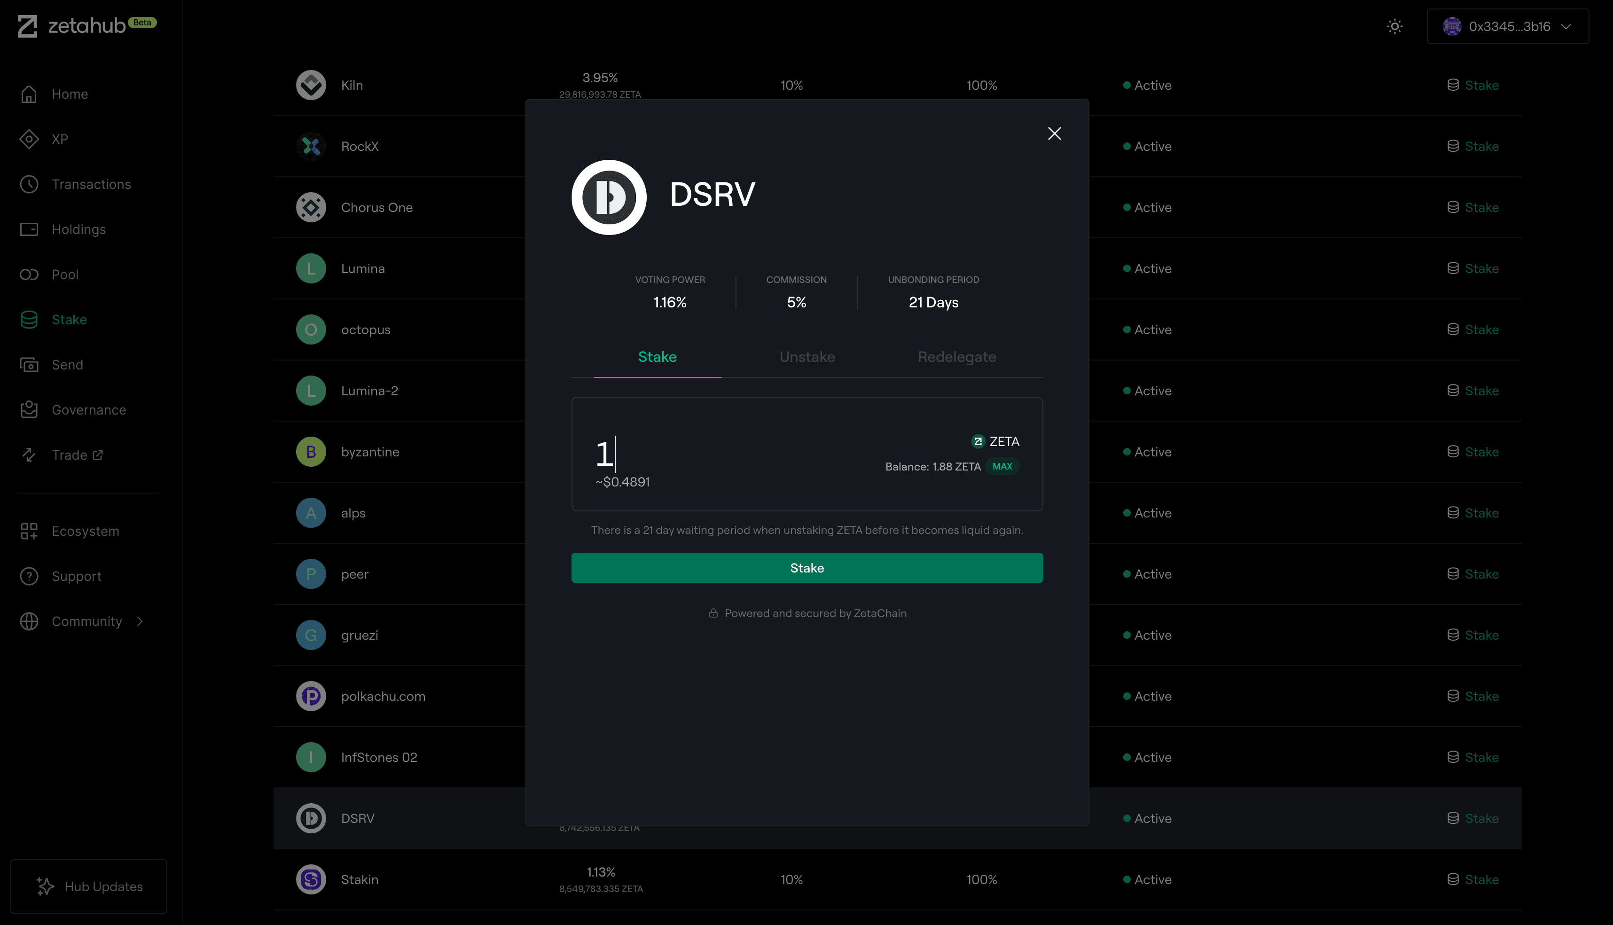The height and width of the screenshot is (925, 1613).
Task: Open Home from the sidebar
Action: tap(69, 94)
